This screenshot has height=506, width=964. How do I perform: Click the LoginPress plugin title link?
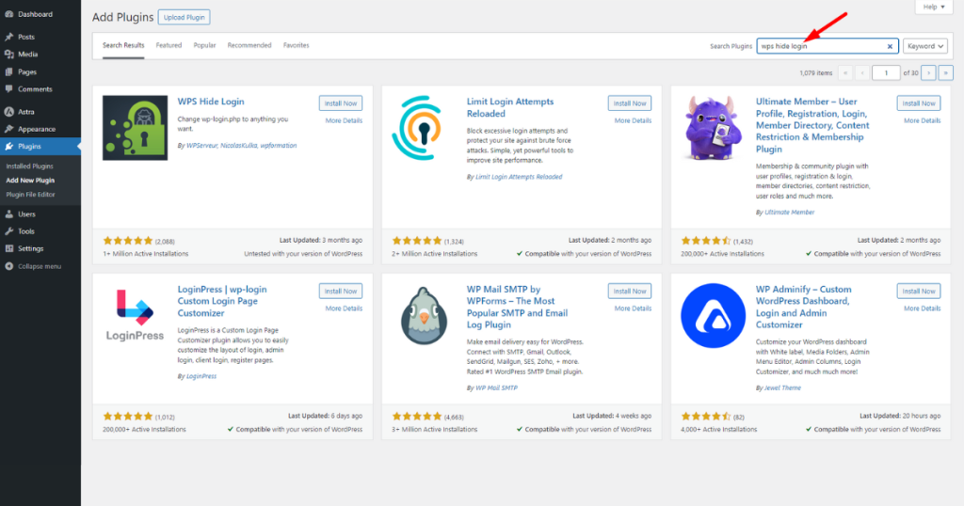(222, 301)
